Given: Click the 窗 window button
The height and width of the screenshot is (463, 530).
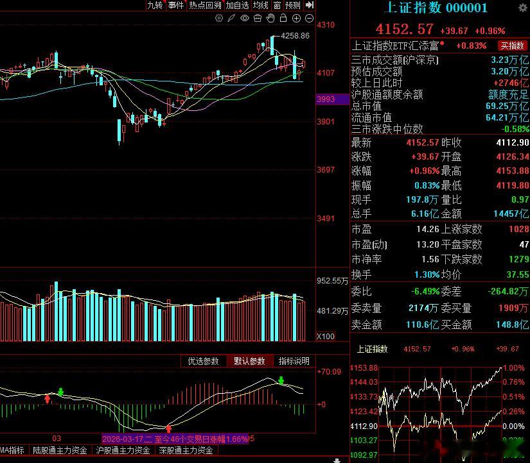Looking at the screenshot, I should click(277, 5).
